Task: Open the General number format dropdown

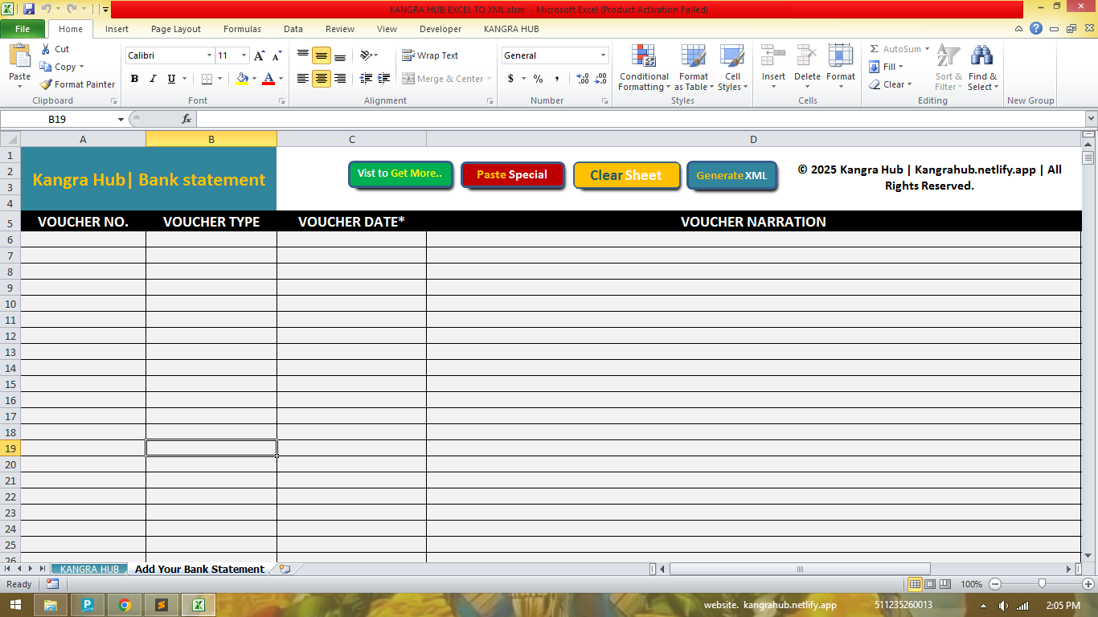Action: click(603, 55)
